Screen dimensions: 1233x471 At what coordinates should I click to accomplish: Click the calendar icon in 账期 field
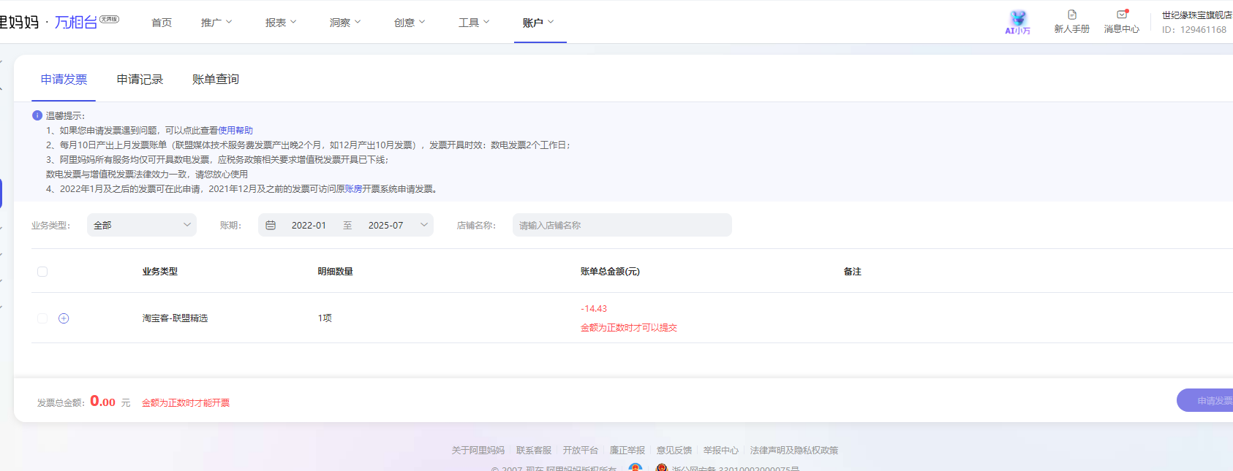coord(271,226)
